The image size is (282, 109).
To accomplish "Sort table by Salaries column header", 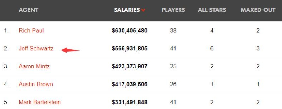I will tap(127, 10).
